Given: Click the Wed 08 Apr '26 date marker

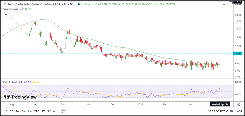Looking at the screenshot, I should [220, 104].
